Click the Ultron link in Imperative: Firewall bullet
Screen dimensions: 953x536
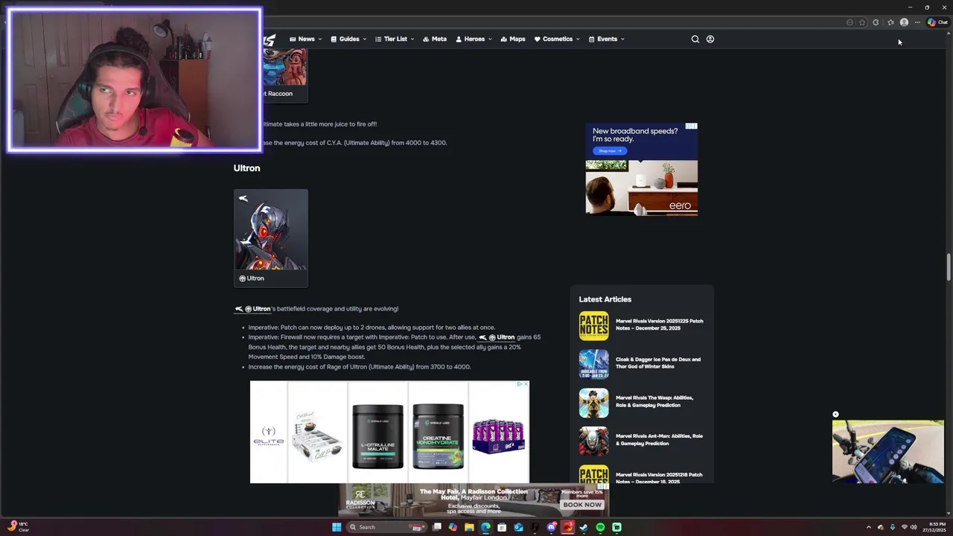click(497, 337)
